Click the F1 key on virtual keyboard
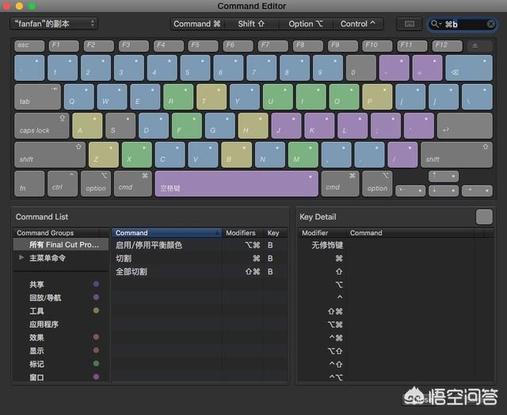Image resolution: width=507 pixels, height=415 pixels. tap(63, 46)
